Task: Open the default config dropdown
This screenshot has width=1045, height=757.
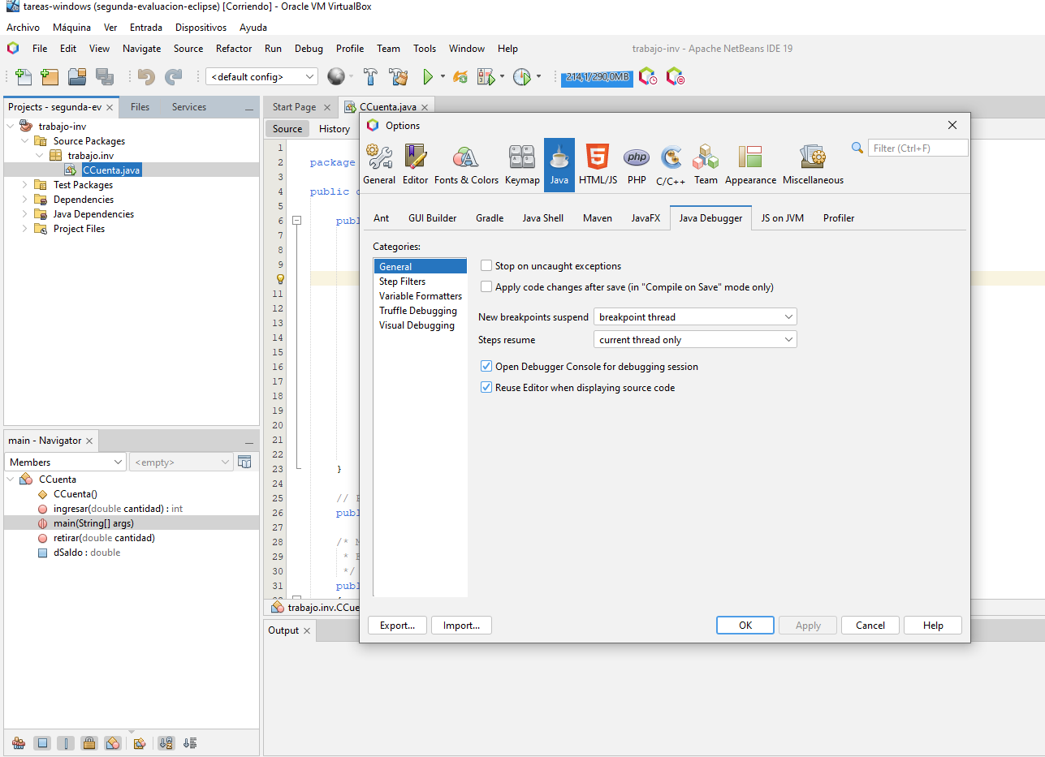Action: pyautogui.click(x=261, y=77)
